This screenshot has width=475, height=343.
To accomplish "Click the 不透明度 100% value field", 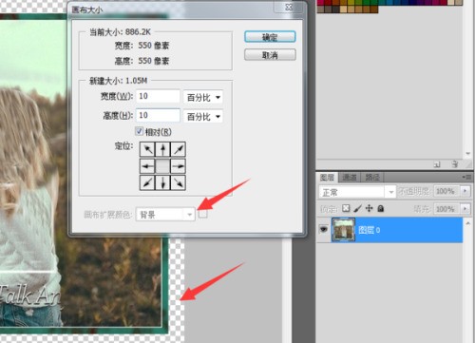I will coord(446,191).
